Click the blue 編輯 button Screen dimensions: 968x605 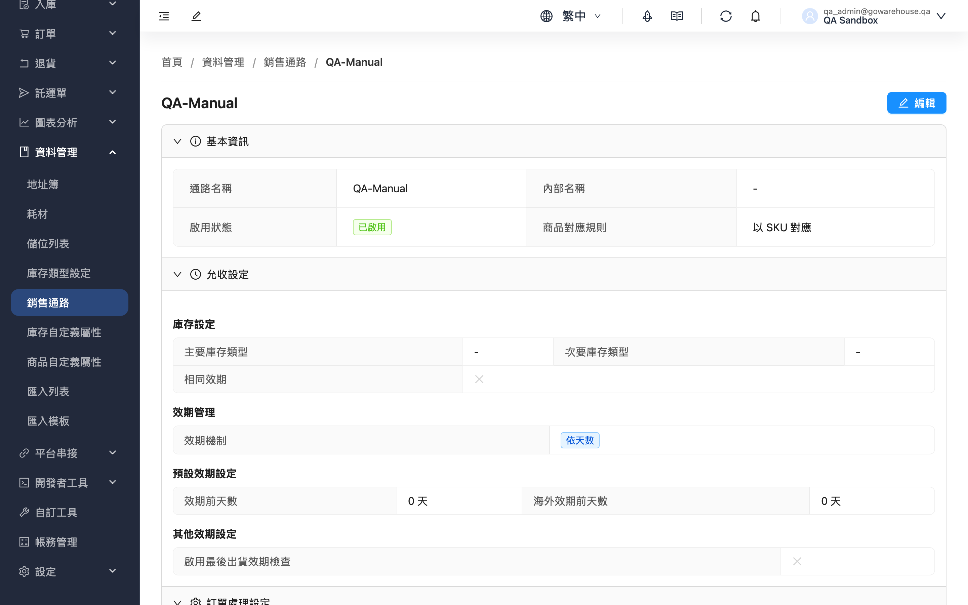tap(916, 103)
